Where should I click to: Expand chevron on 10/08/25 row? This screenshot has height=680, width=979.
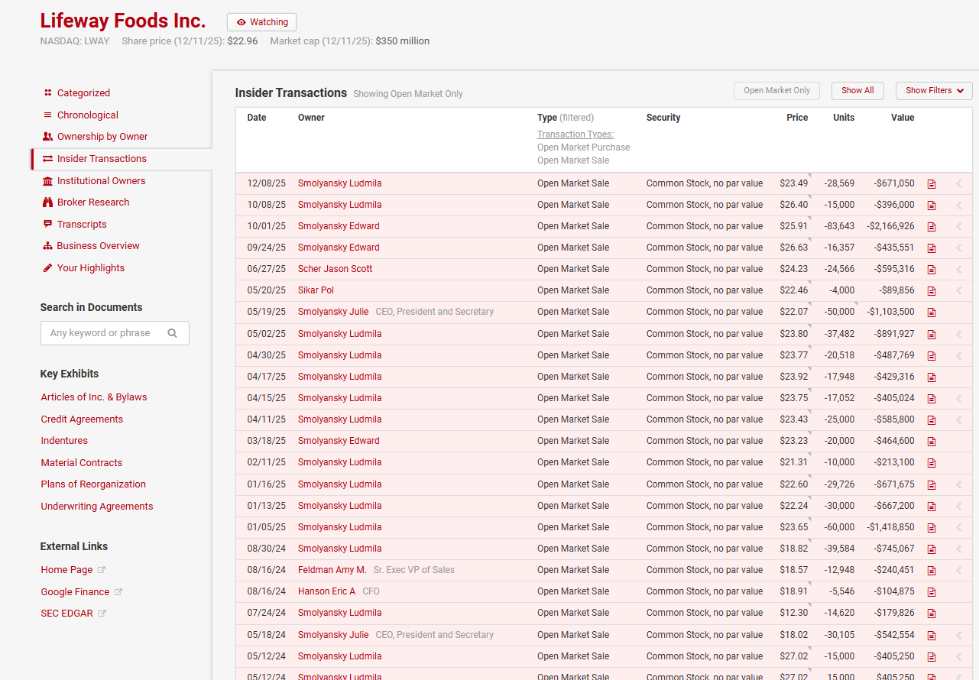(x=959, y=205)
